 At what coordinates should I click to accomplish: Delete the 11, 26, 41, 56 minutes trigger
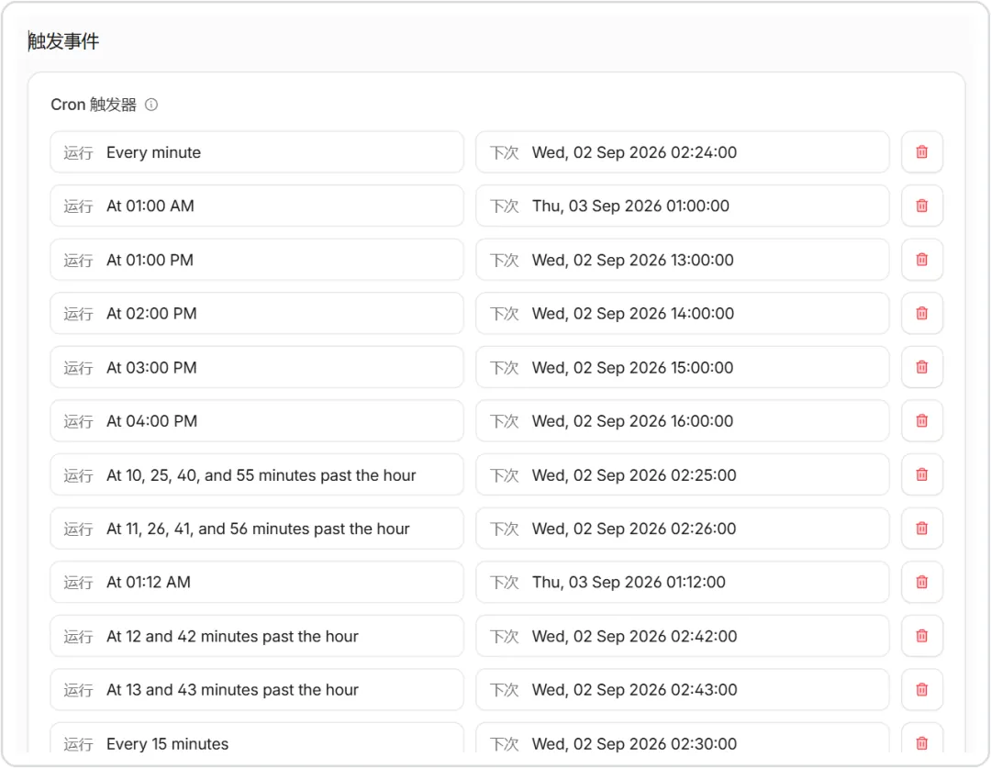[x=922, y=529]
